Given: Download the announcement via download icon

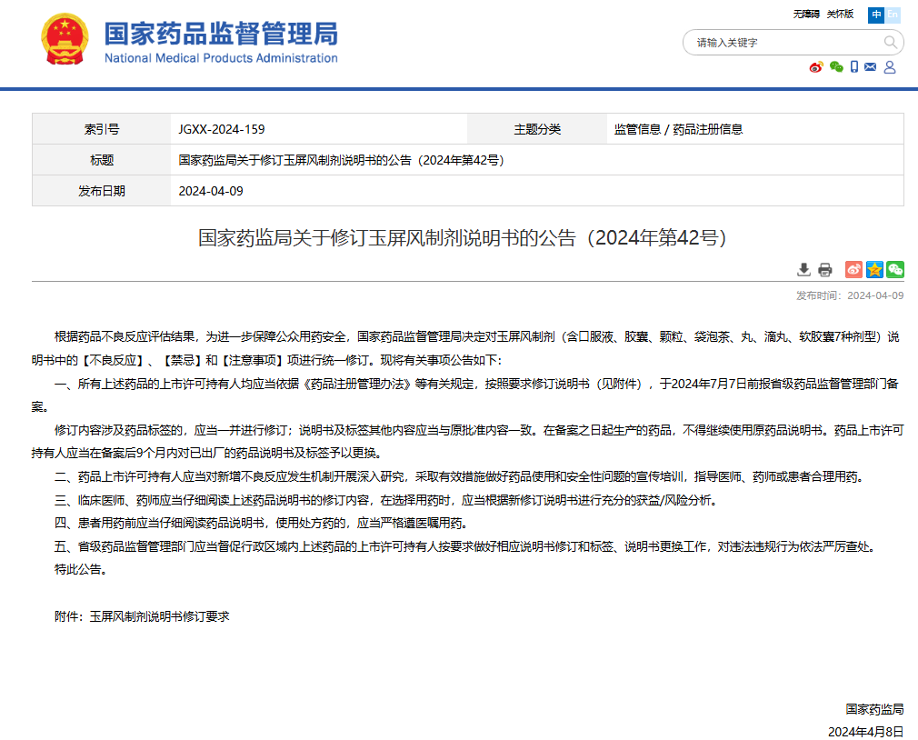Looking at the screenshot, I should [x=803, y=269].
